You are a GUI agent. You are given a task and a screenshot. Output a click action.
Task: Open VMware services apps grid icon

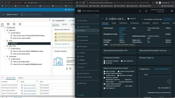tap(172, 11)
